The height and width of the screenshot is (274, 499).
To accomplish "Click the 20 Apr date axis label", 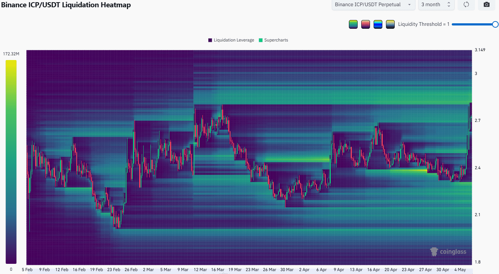I will point(391,270).
